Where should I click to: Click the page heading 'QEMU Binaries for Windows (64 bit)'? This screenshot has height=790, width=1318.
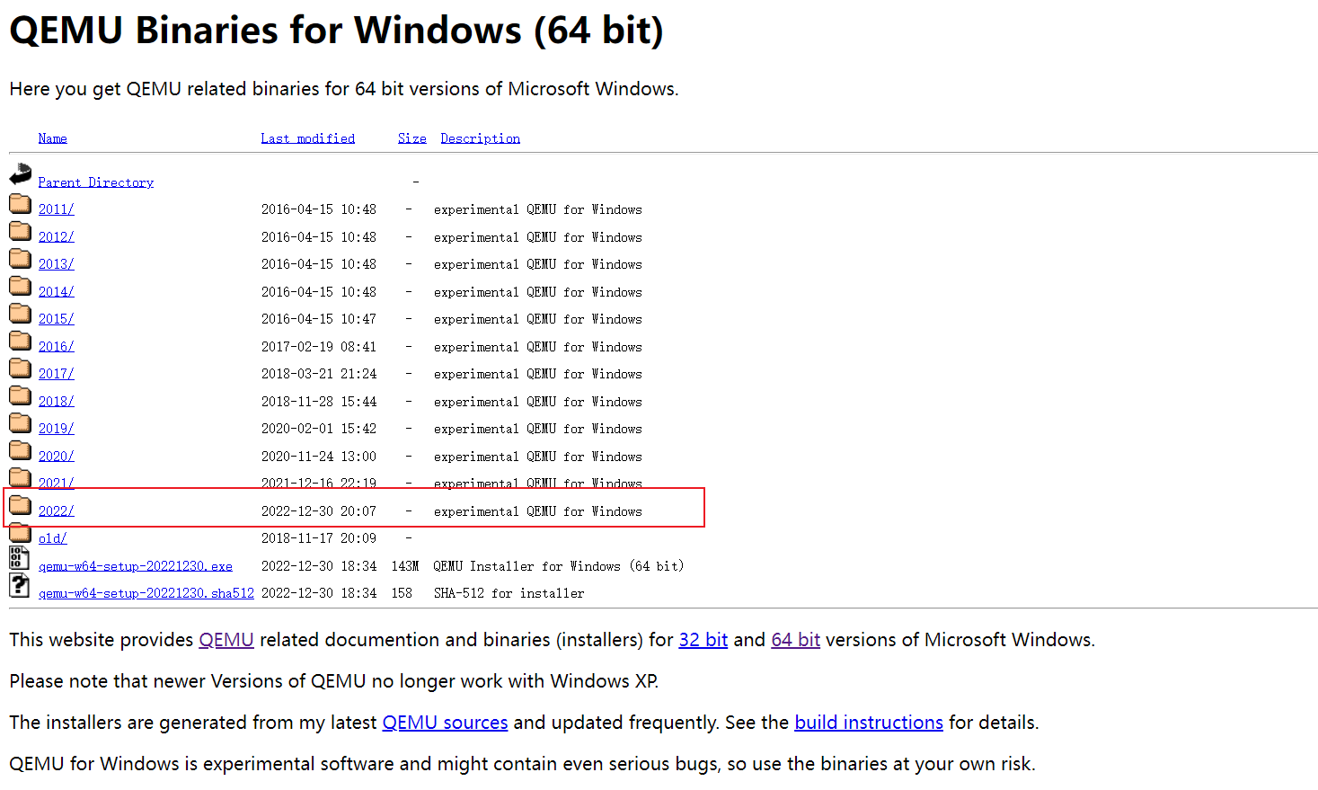(337, 30)
